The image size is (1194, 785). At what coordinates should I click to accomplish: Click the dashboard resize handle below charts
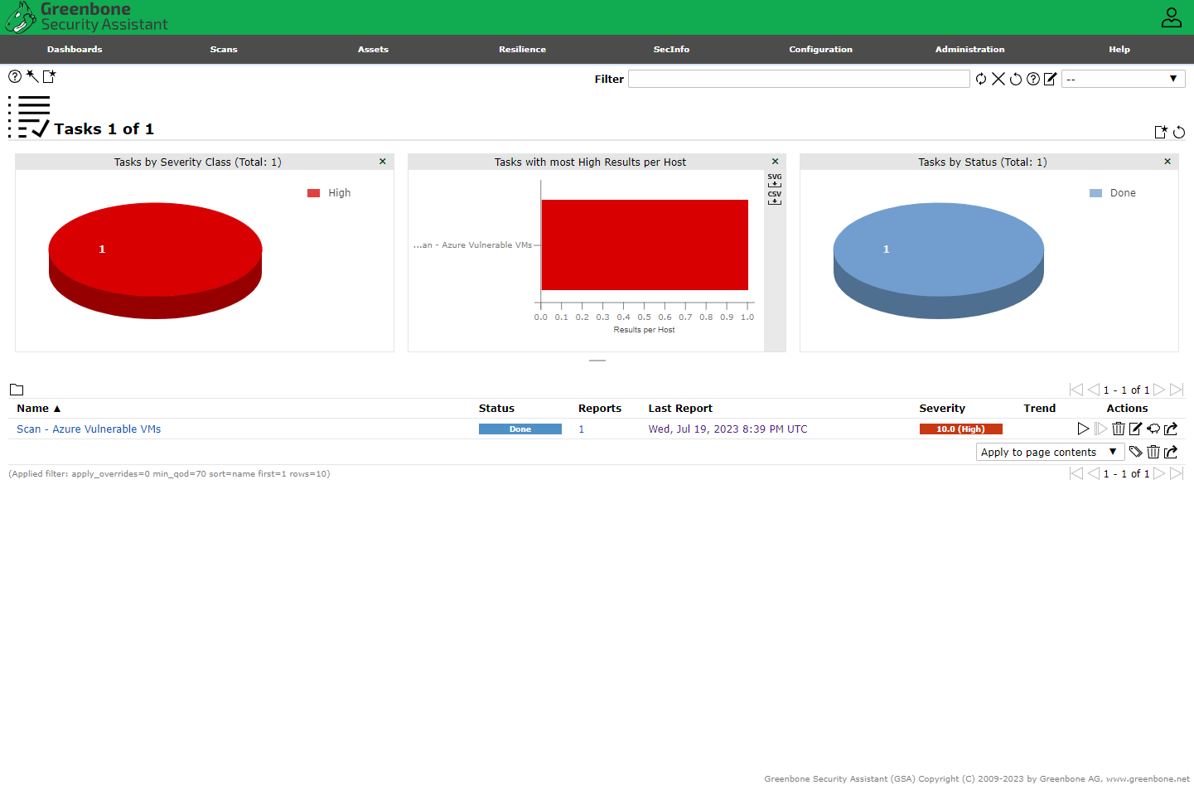click(597, 361)
